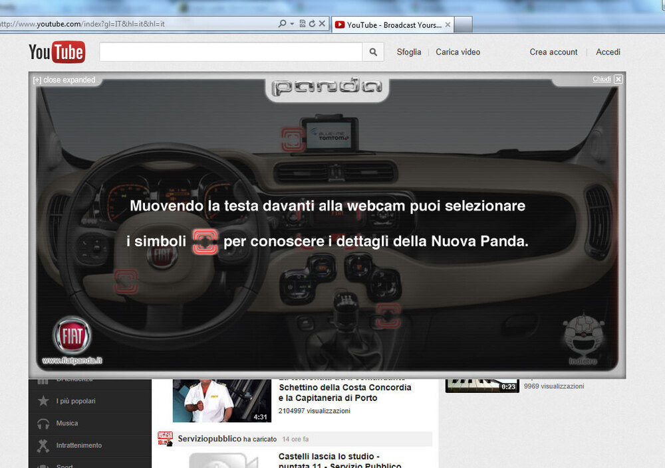
Task: Refresh the page from the address bar
Action: tap(312, 24)
